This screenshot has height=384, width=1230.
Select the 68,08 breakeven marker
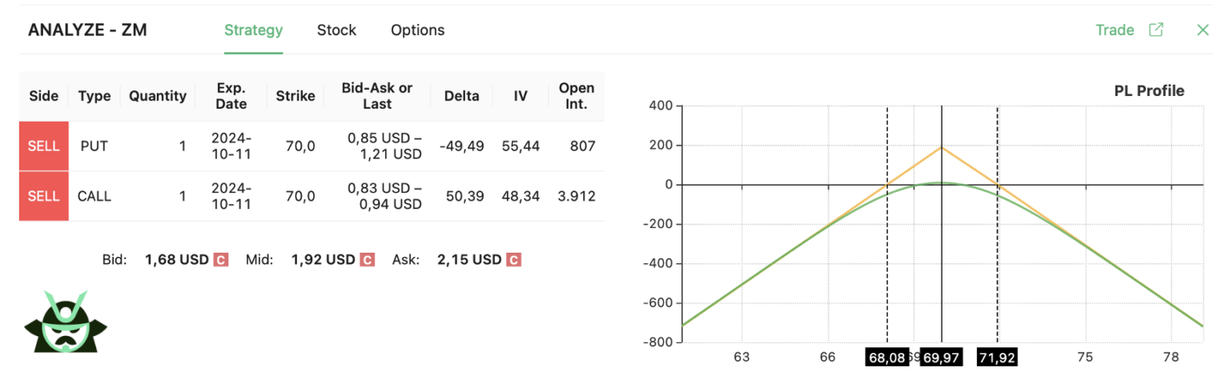[x=886, y=358]
